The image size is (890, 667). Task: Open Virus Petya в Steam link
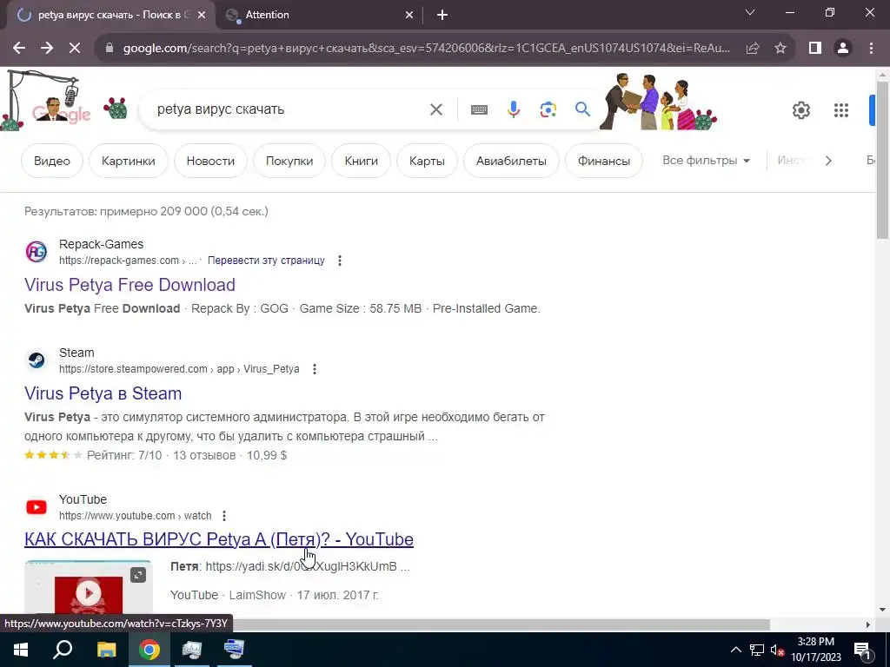103,393
